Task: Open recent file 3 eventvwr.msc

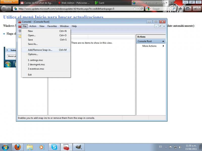Action: click(46, 69)
